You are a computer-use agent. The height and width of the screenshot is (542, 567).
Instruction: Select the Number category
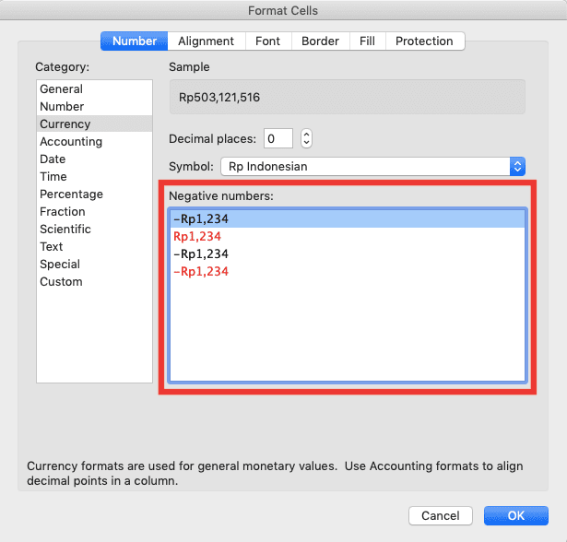(x=94, y=106)
